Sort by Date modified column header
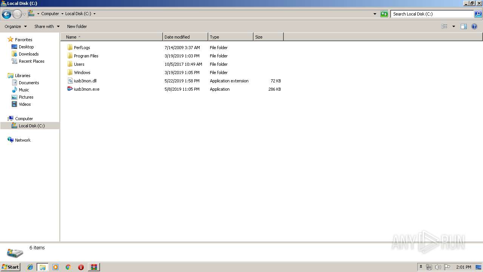 pos(185,37)
